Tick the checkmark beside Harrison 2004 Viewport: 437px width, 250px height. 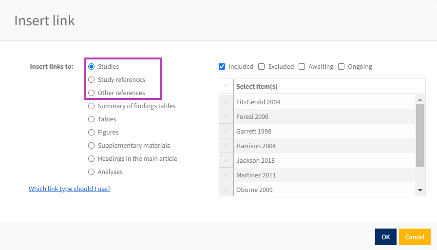coord(226,146)
